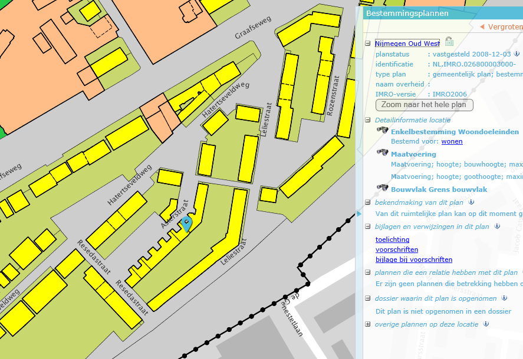This screenshot has height=359, width=523.
Task: Click the Maatvoering goothoogte row
Action: point(457,177)
